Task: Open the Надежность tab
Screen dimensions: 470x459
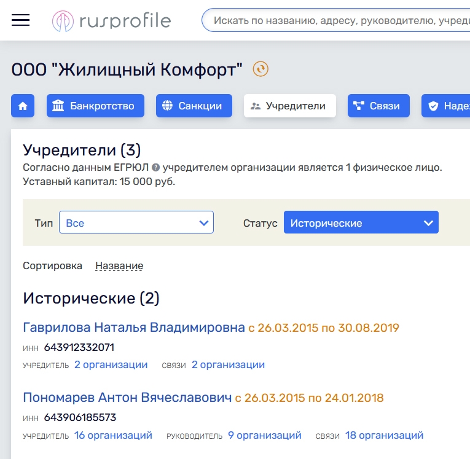Action: tap(445, 106)
